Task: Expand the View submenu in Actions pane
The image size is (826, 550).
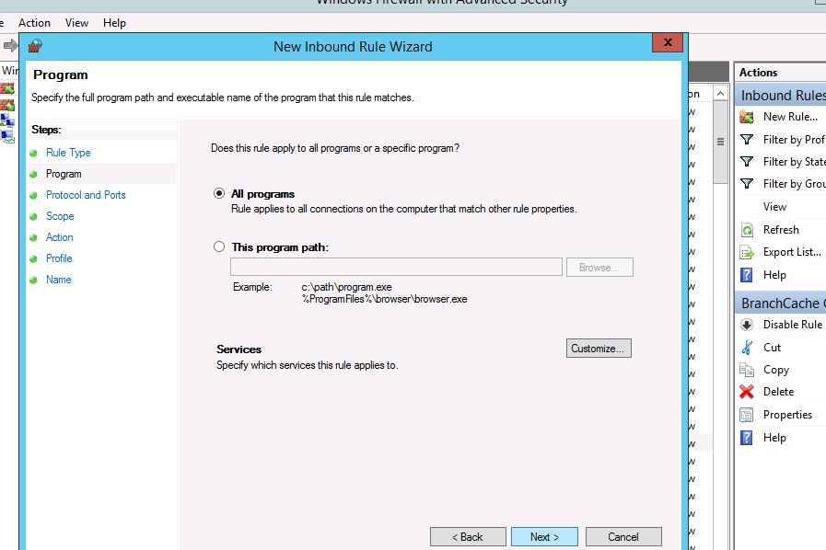Action: tap(774, 207)
